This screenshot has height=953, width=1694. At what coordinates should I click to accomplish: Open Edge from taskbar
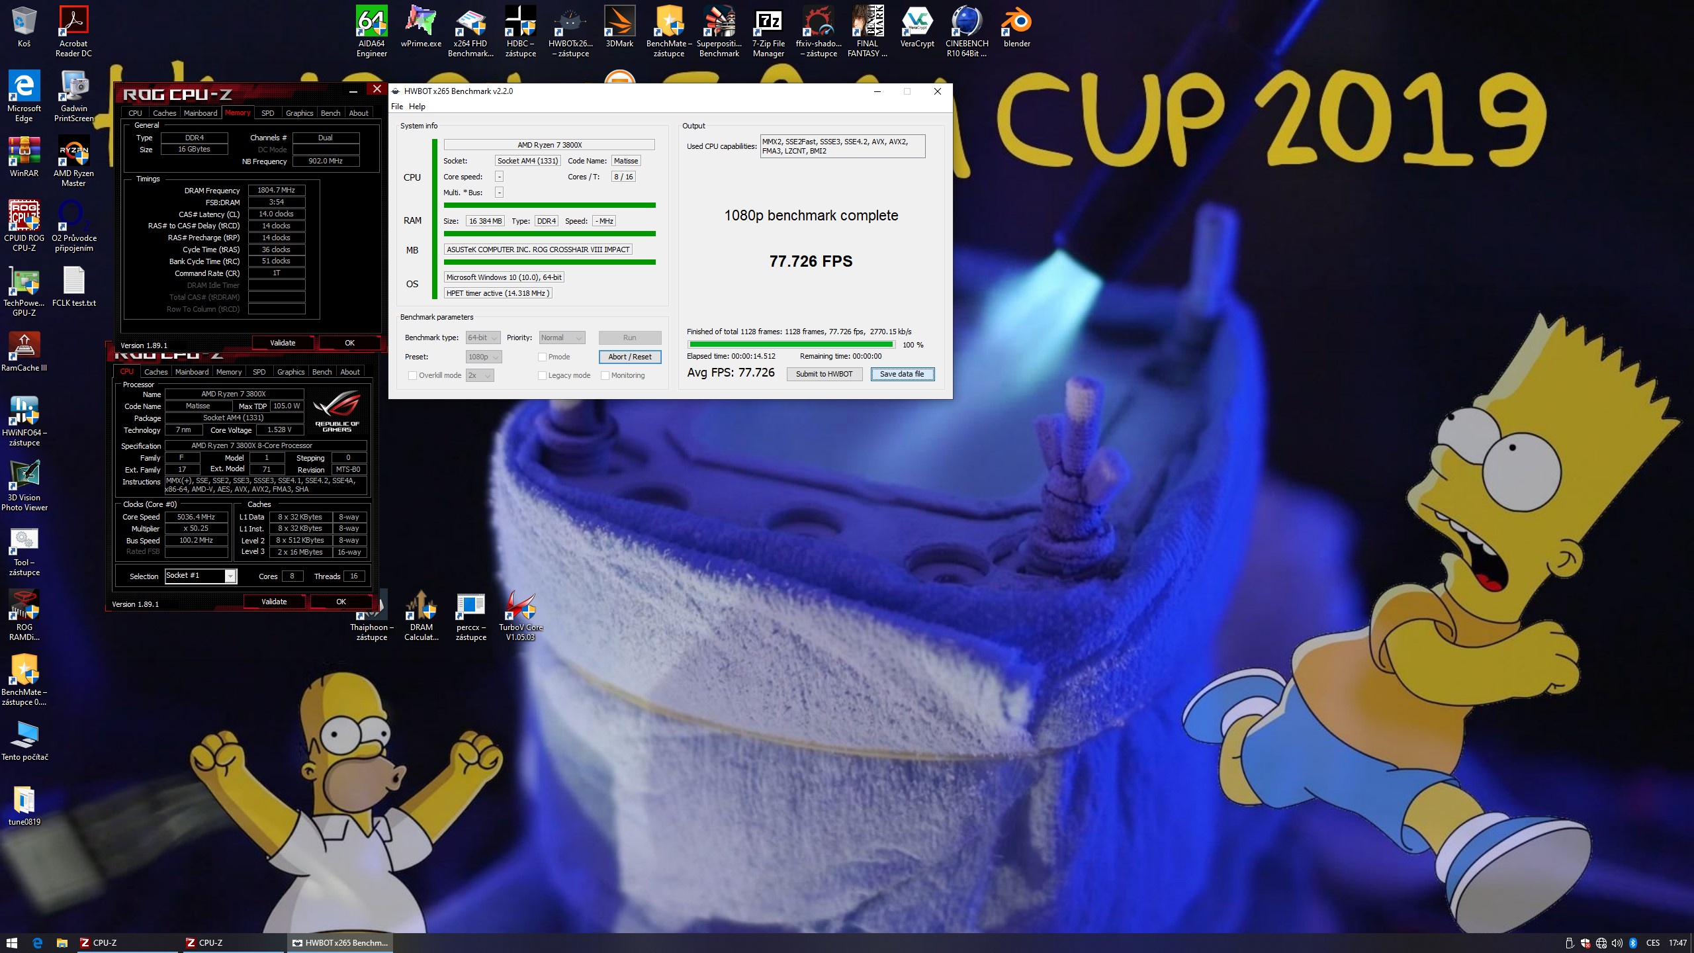click(x=37, y=942)
